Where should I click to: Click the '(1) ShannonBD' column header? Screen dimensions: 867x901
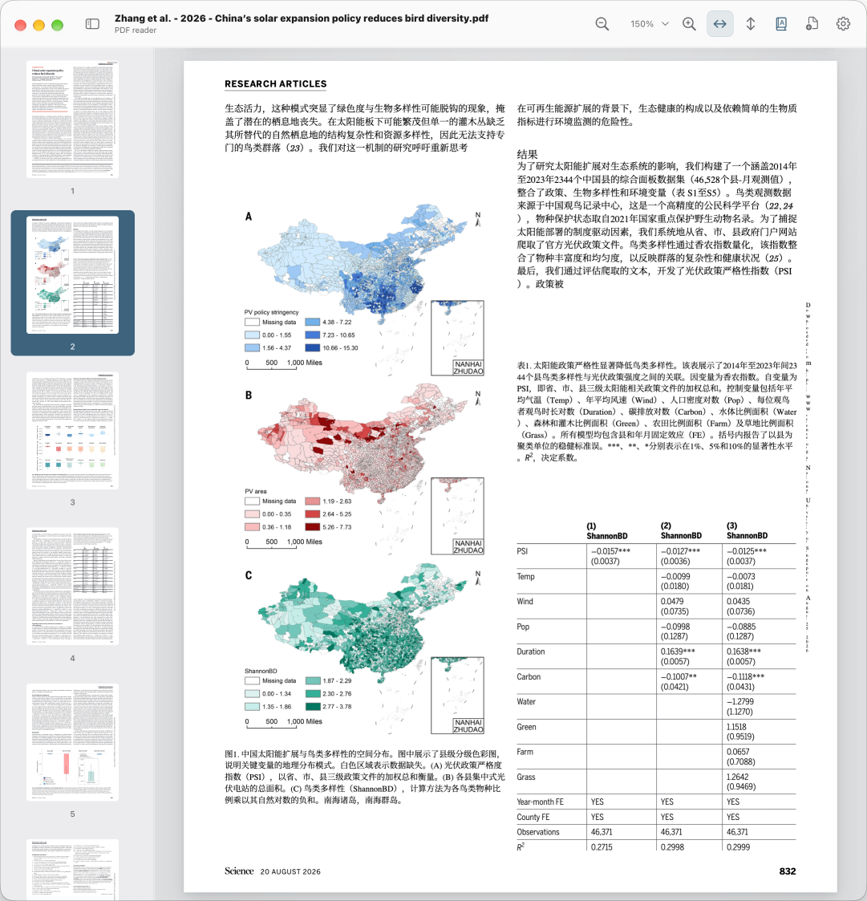(x=606, y=531)
